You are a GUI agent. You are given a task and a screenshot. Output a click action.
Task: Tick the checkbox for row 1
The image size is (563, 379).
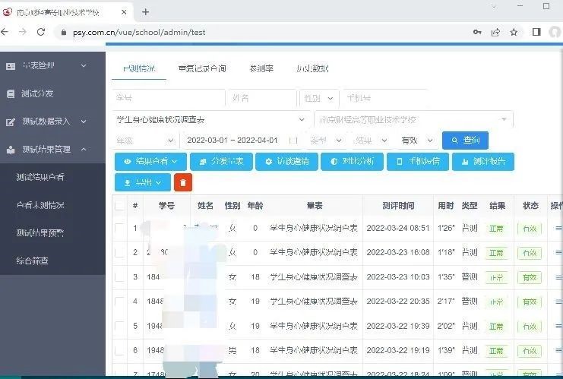tap(119, 228)
